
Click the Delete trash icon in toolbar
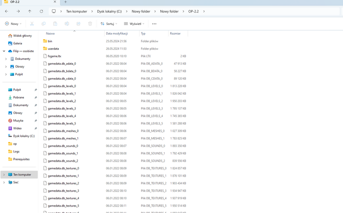(90, 24)
